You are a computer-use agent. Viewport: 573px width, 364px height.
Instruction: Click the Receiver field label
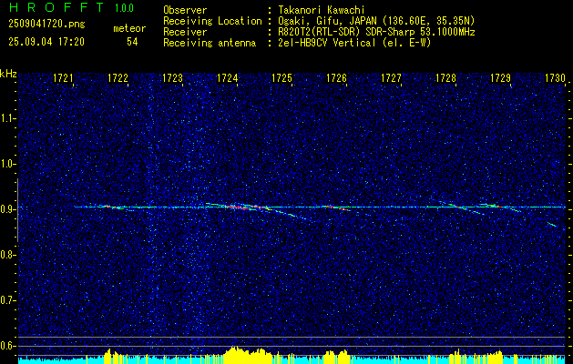coord(185,32)
